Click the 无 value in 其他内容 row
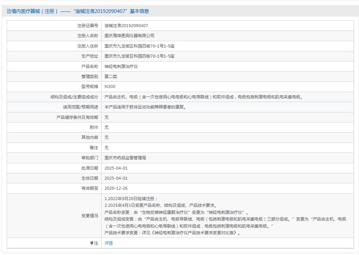Screen dimensions: 359x255 (x=106, y=137)
